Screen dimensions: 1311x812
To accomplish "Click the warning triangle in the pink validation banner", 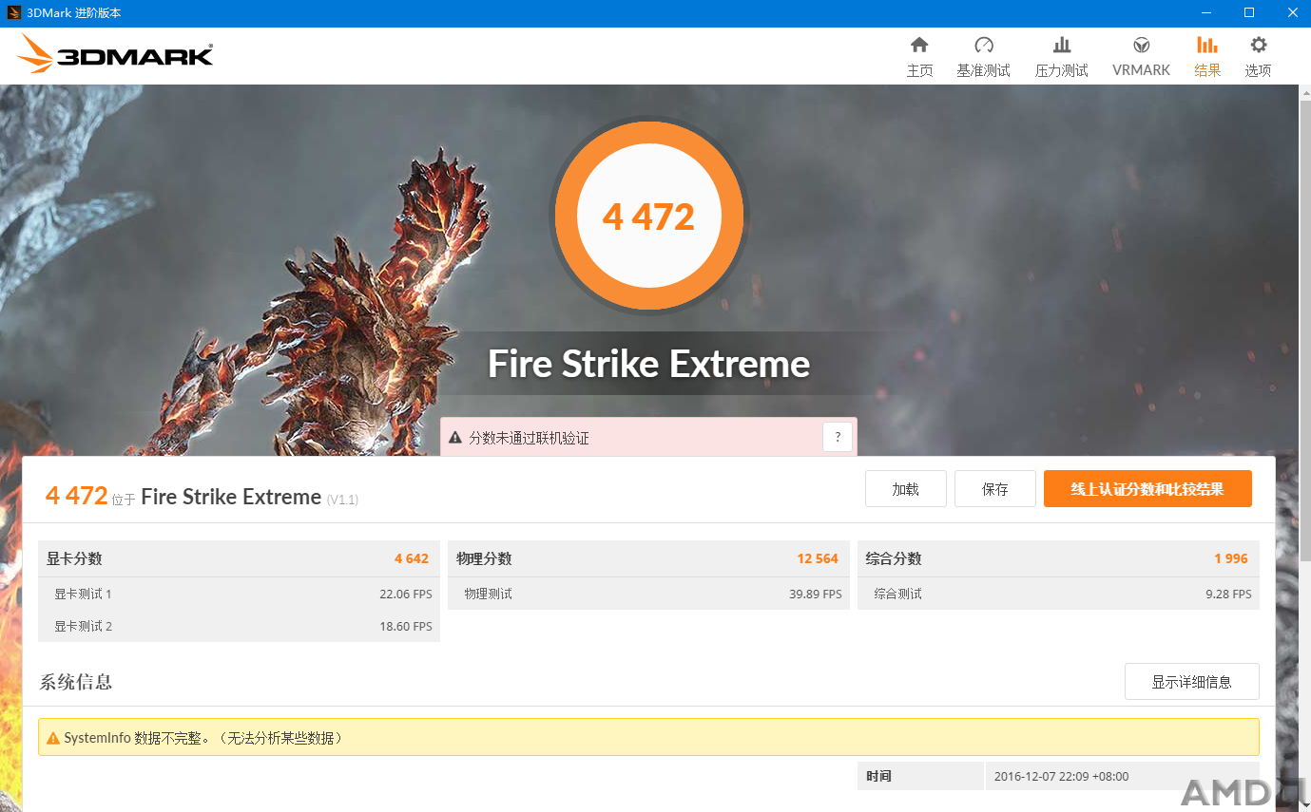I will point(454,438).
